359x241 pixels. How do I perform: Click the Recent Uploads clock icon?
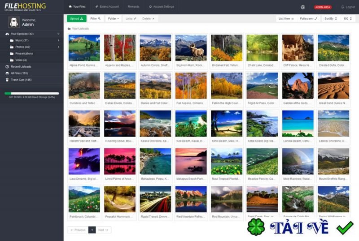(x=7, y=67)
